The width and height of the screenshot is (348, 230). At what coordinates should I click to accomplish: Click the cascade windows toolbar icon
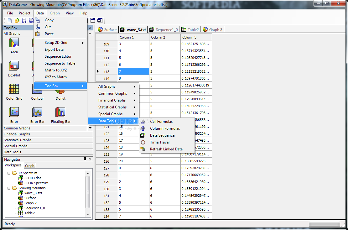[100, 21]
